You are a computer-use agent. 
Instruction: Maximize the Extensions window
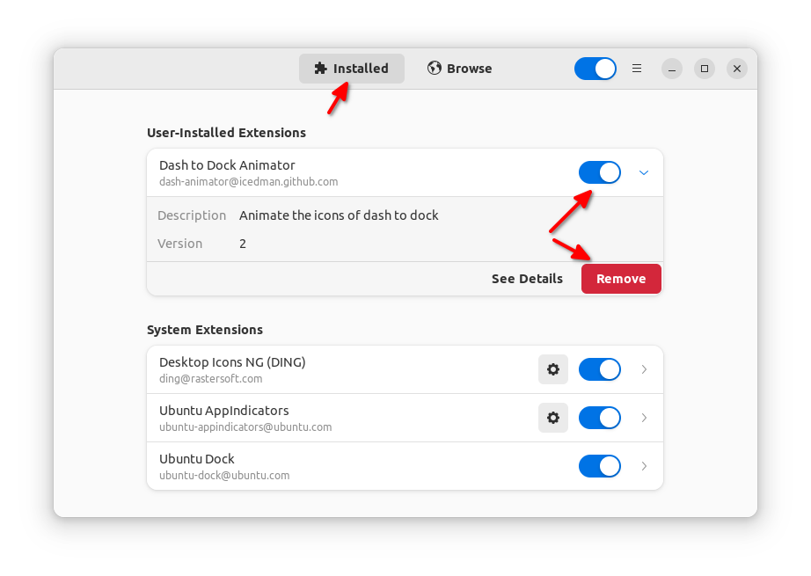[705, 69]
